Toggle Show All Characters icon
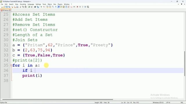 (56, 7)
